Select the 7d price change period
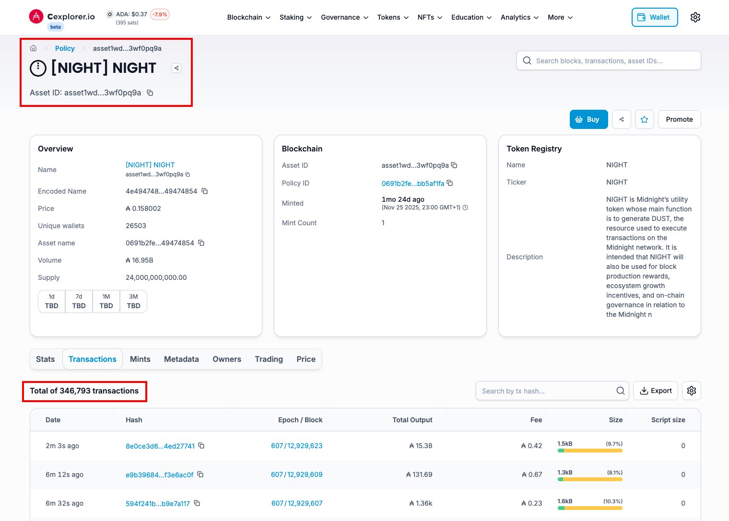Viewport: 729px width, 521px height. coord(79,301)
